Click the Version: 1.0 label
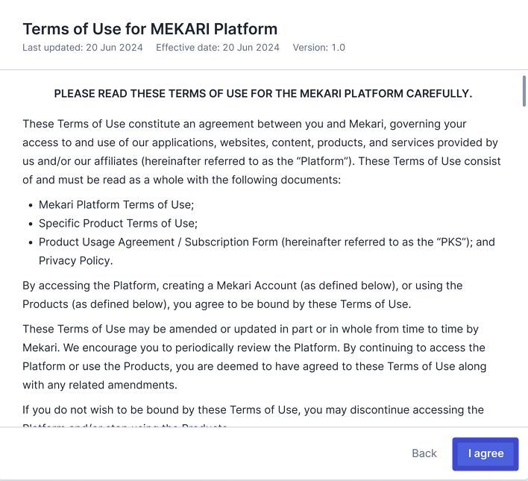 tap(318, 48)
